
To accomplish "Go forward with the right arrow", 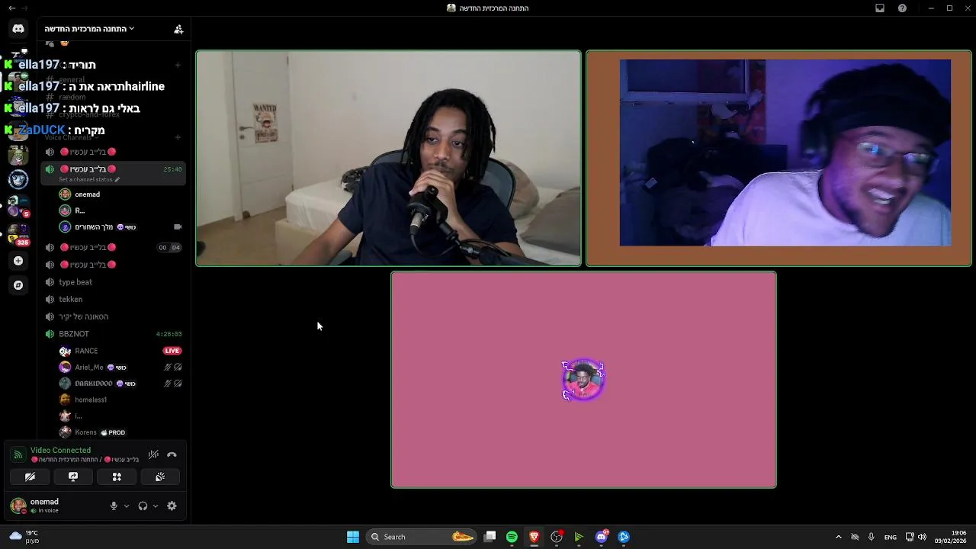I will pos(25,8).
